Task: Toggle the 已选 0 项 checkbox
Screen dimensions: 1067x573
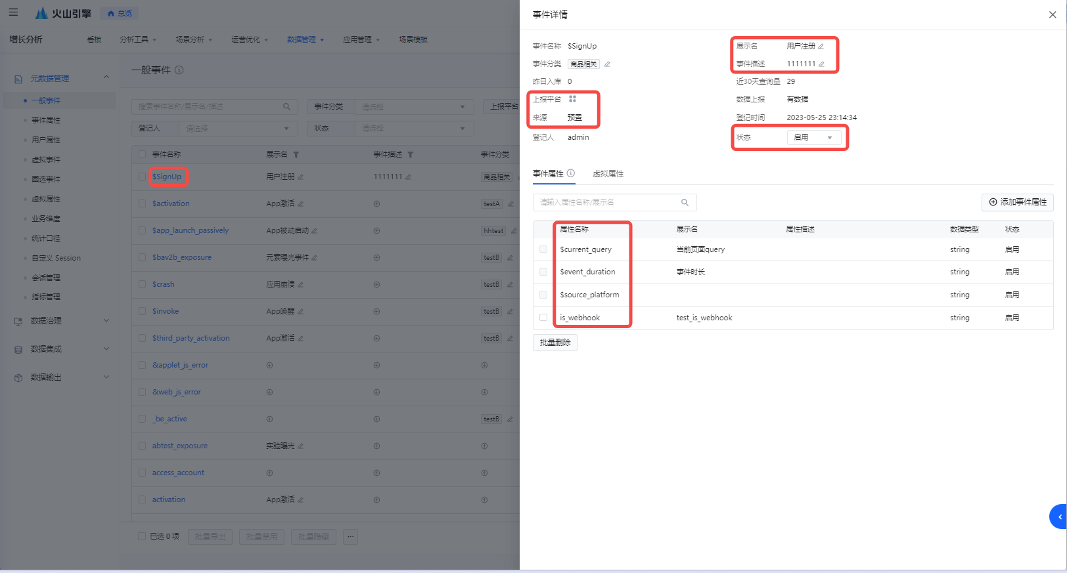Action: tap(142, 536)
